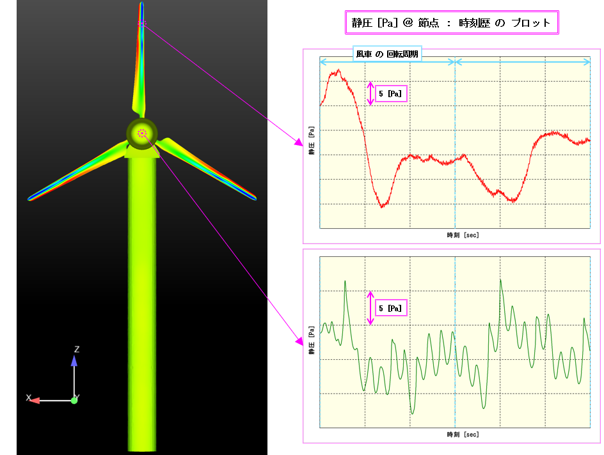Image resolution: width=604 pixels, height=455 pixels.
Task: Click the red X axis arrow of the triad
Action: (x=36, y=400)
